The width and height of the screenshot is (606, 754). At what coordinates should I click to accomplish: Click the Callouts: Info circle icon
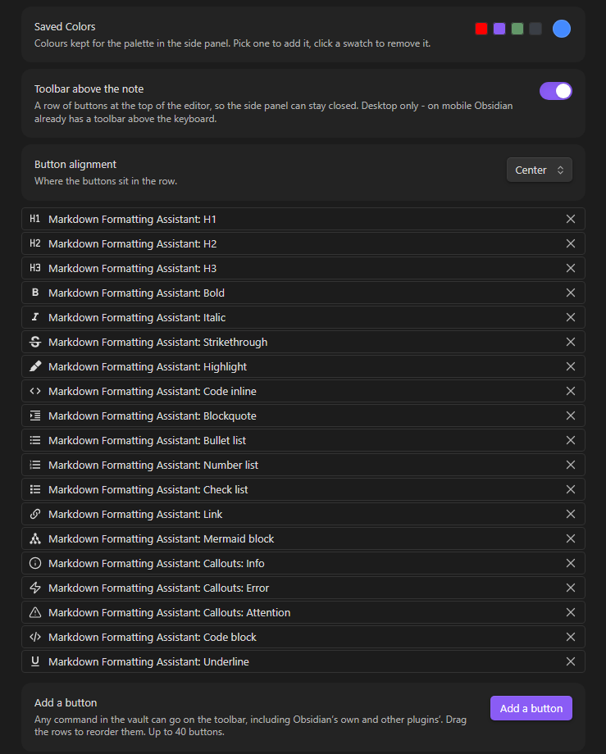click(x=35, y=563)
